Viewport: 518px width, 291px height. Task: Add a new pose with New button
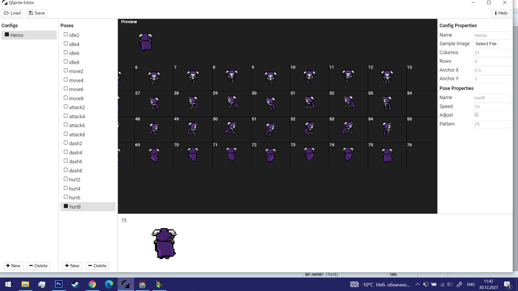[x=72, y=266]
